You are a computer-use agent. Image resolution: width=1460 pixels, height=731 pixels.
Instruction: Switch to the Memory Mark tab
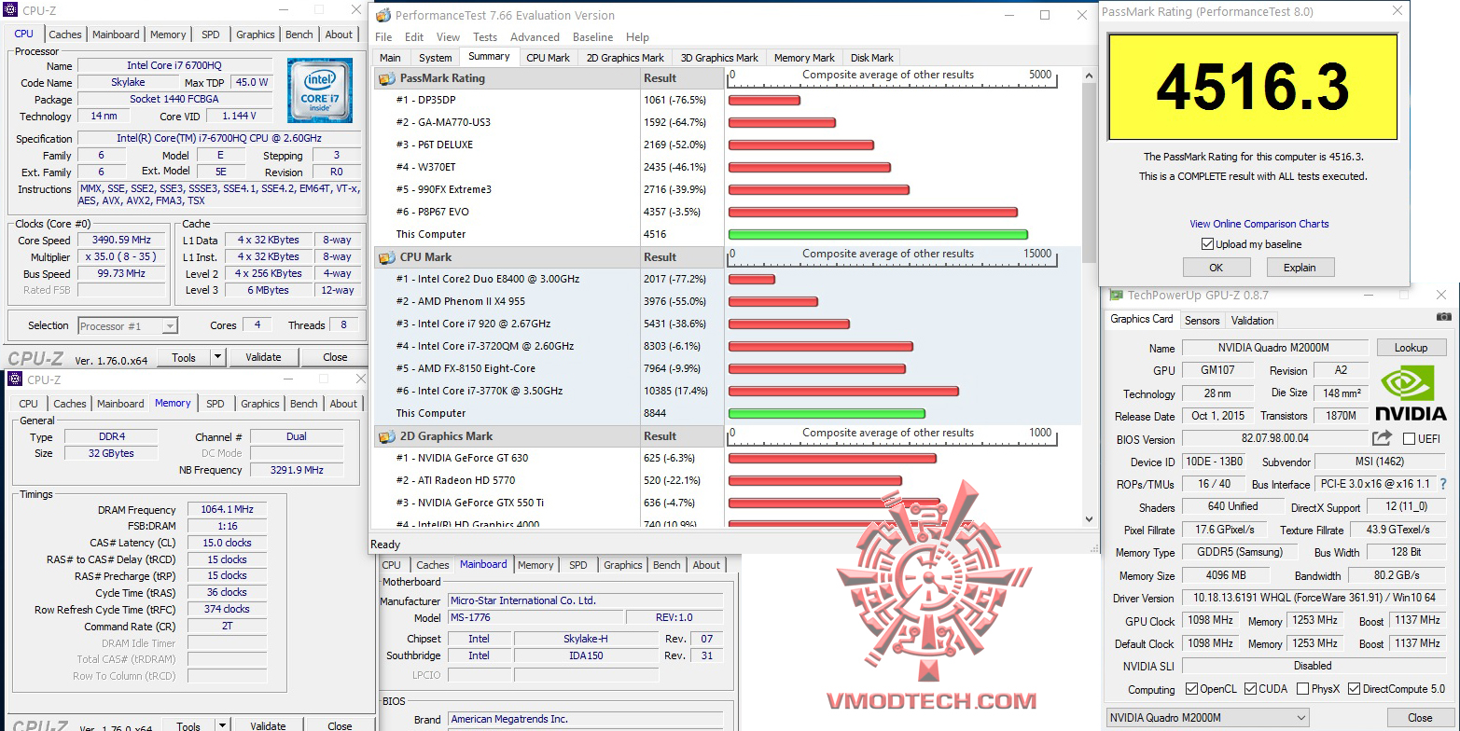tap(804, 58)
